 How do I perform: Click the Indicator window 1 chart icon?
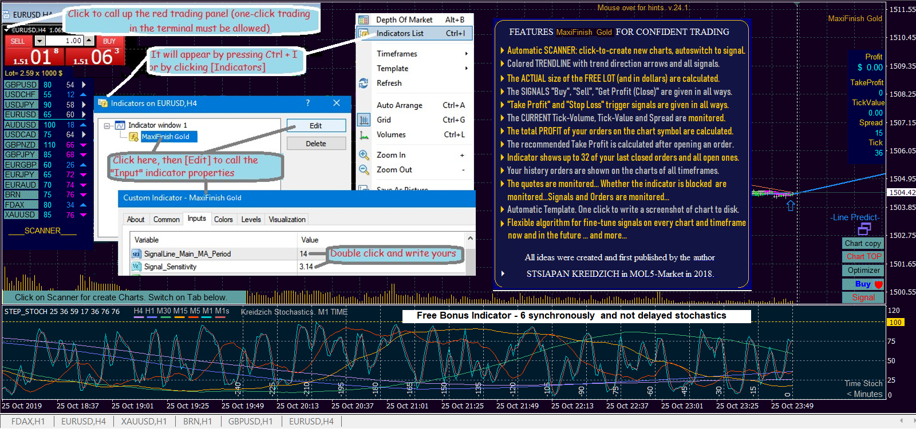point(120,125)
